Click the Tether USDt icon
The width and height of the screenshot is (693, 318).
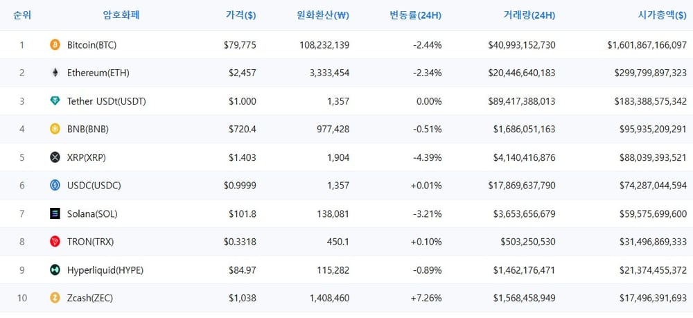[x=55, y=101]
